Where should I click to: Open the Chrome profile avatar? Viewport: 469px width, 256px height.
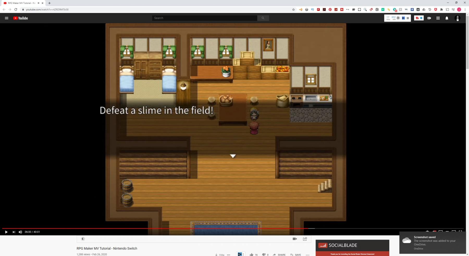pos(459,9)
